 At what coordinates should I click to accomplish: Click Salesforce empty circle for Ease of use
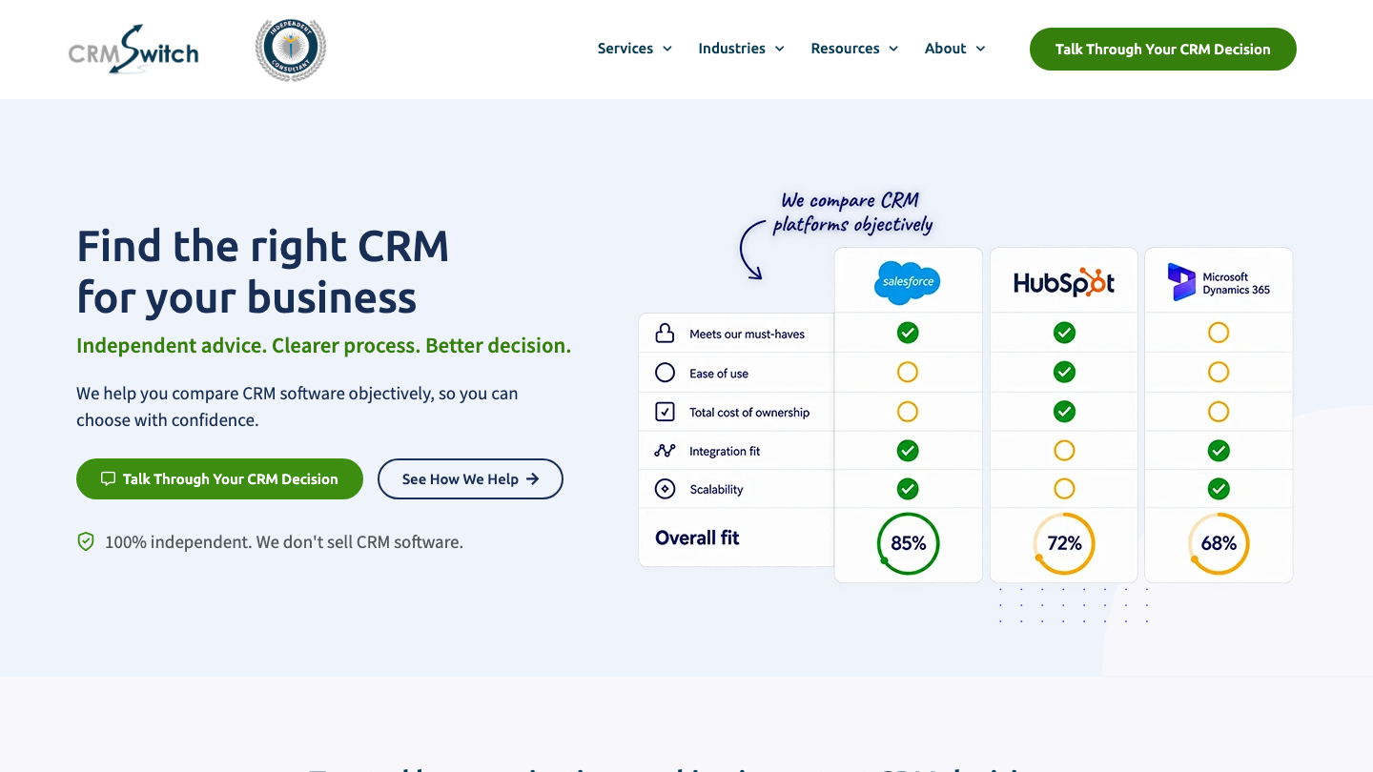[908, 372]
